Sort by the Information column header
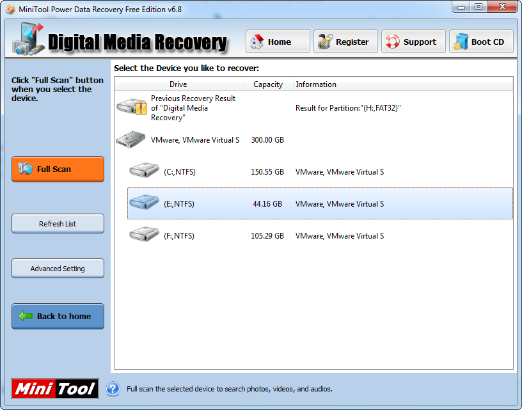This screenshot has height=410, width=522. click(x=403, y=84)
